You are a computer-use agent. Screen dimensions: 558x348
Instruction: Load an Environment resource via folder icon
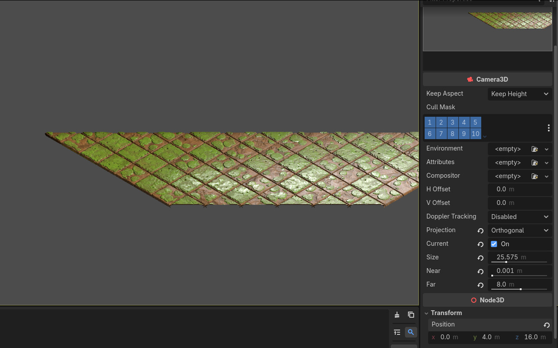pos(535,149)
